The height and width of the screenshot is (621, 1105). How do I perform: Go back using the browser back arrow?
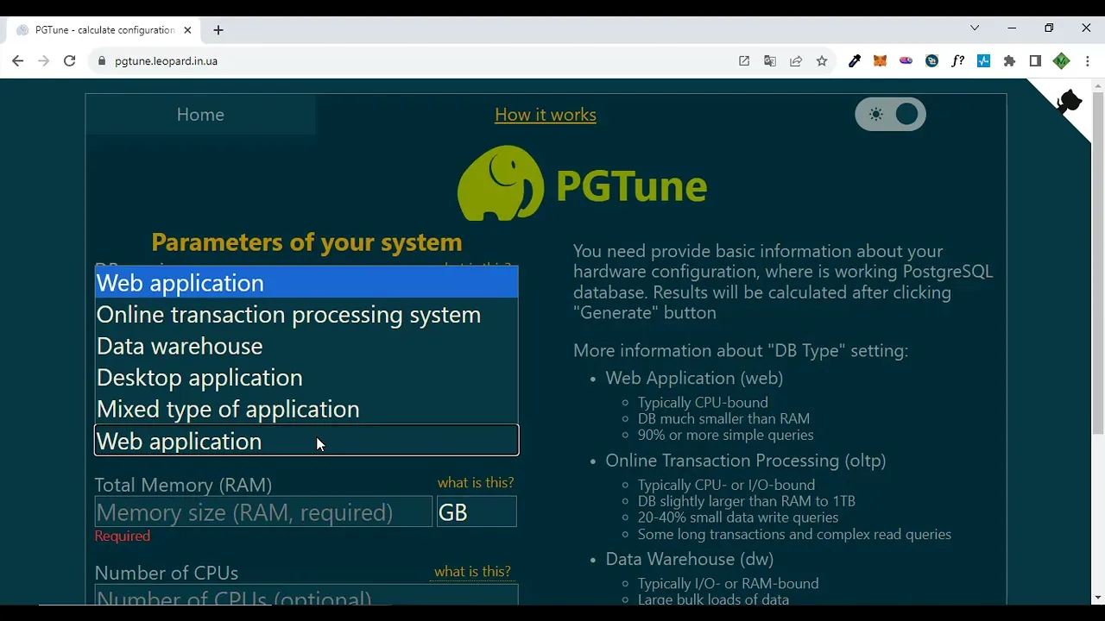17,61
